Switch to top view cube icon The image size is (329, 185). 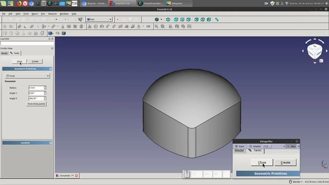[x=182, y=20]
